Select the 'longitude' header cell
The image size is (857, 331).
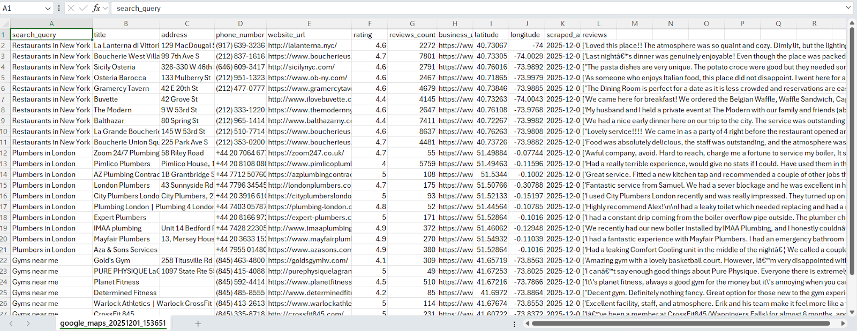527,35
